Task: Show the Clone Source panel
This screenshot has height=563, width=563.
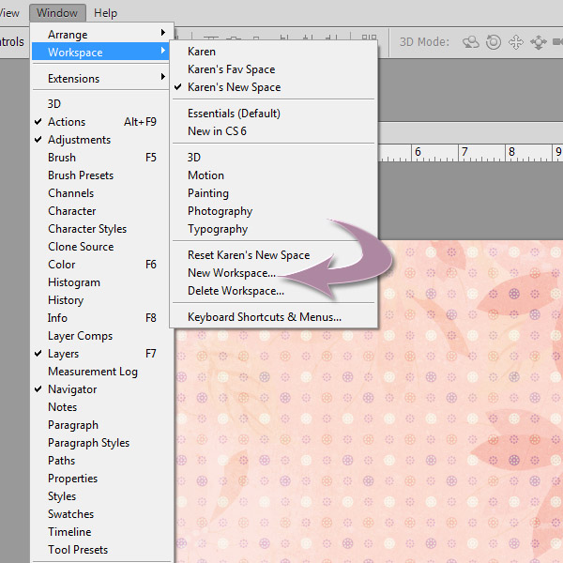Action: [100, 247]
